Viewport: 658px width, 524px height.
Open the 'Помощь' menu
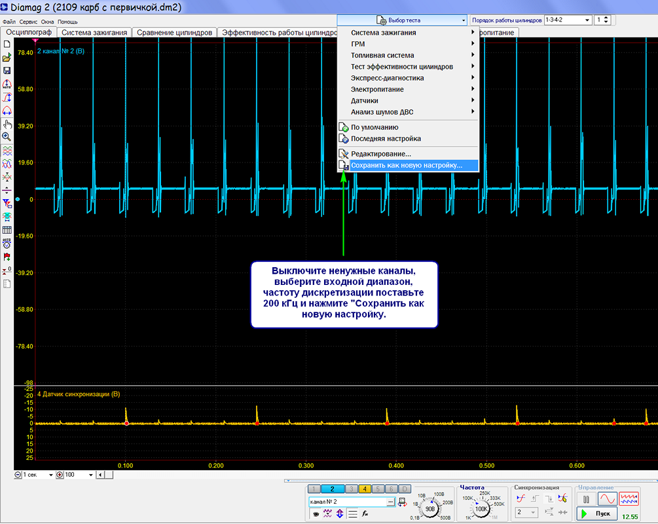[x=67, y=22]
